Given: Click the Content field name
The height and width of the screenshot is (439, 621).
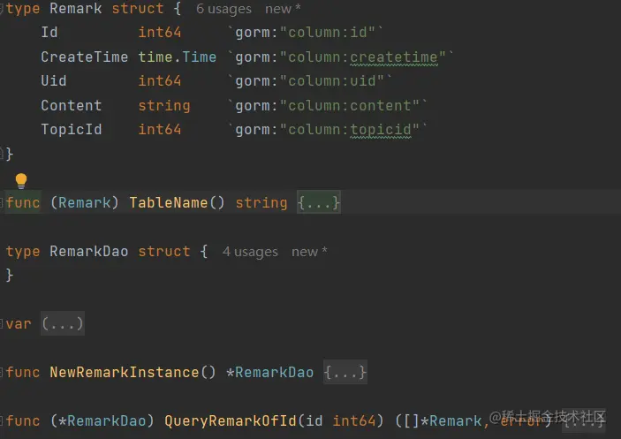Looking at the screenshot, I should coord(72,105).
